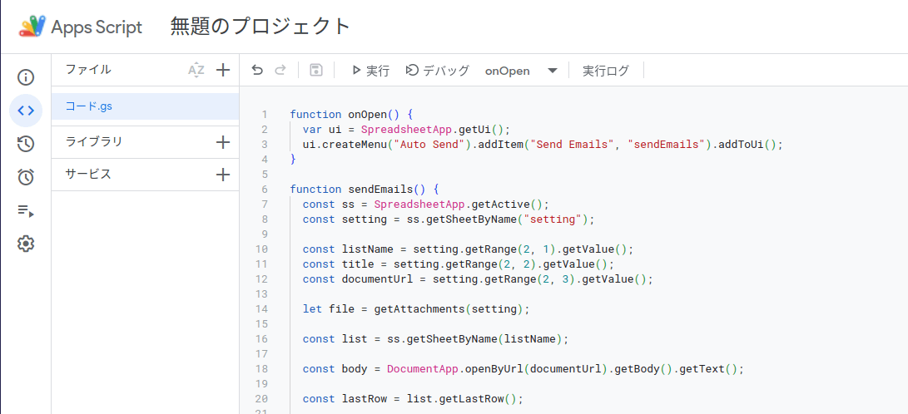Open the onOpen function dropdown
Image resolution: width=908 pixels, height=414 pixels.
coord(521,71)
